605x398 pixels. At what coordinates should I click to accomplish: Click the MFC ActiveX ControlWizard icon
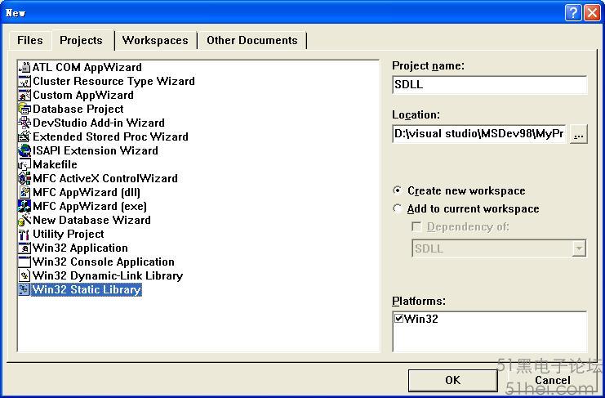(x=24, y=178)
